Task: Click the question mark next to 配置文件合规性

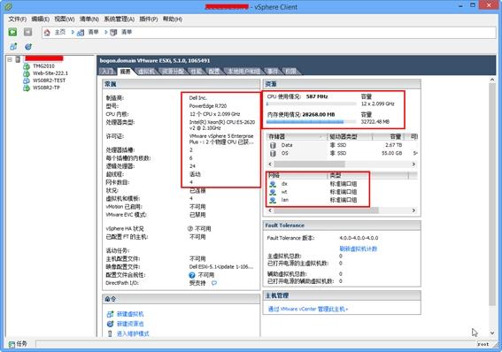Action: [x=192, y=275]
